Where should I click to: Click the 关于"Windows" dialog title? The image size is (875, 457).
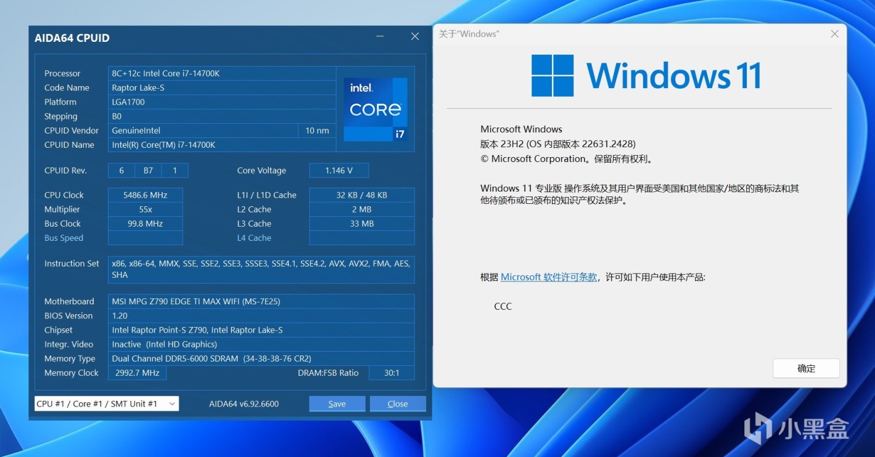pyautogui.click(x=469, y=34)
